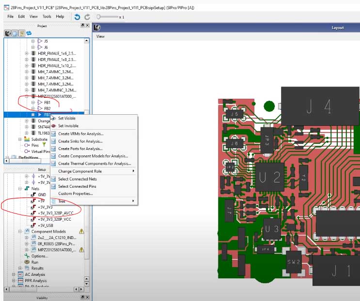
Task: Click the green filter icon beside Pins
Action: (x=44, y=145)
